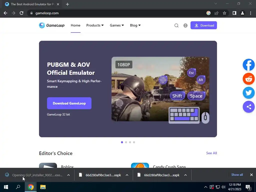
Task: Click Show all downloads
Action: click(x=237, y=175)
